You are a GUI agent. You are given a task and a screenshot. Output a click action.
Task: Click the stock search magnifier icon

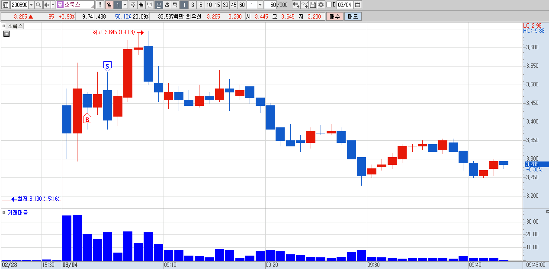38,5
